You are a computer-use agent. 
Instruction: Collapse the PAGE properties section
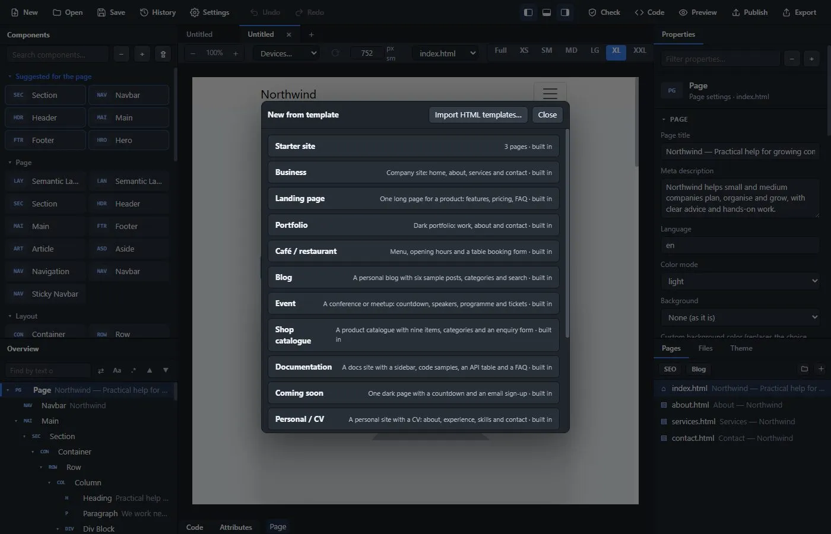(675, 119)
